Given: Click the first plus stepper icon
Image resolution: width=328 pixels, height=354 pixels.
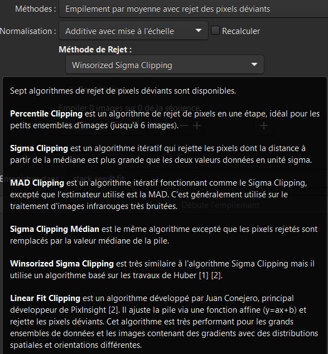Looking at the screenshot, I should 197,125.
